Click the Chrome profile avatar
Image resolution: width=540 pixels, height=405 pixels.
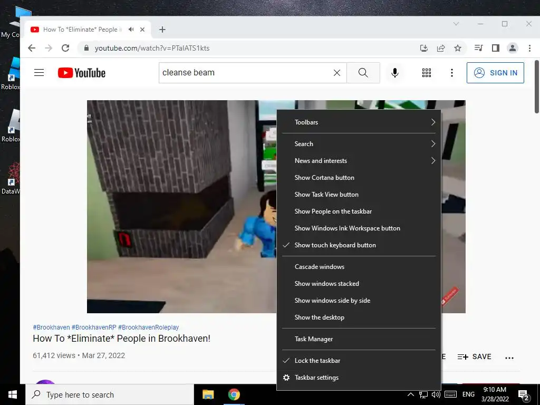[x=513, y=48]
